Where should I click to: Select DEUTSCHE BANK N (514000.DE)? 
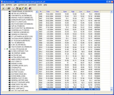coord(22,24)
